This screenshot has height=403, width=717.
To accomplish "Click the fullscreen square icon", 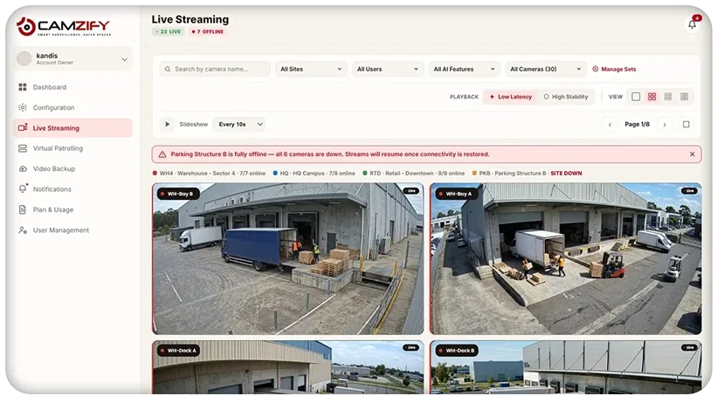I will 686,124.
